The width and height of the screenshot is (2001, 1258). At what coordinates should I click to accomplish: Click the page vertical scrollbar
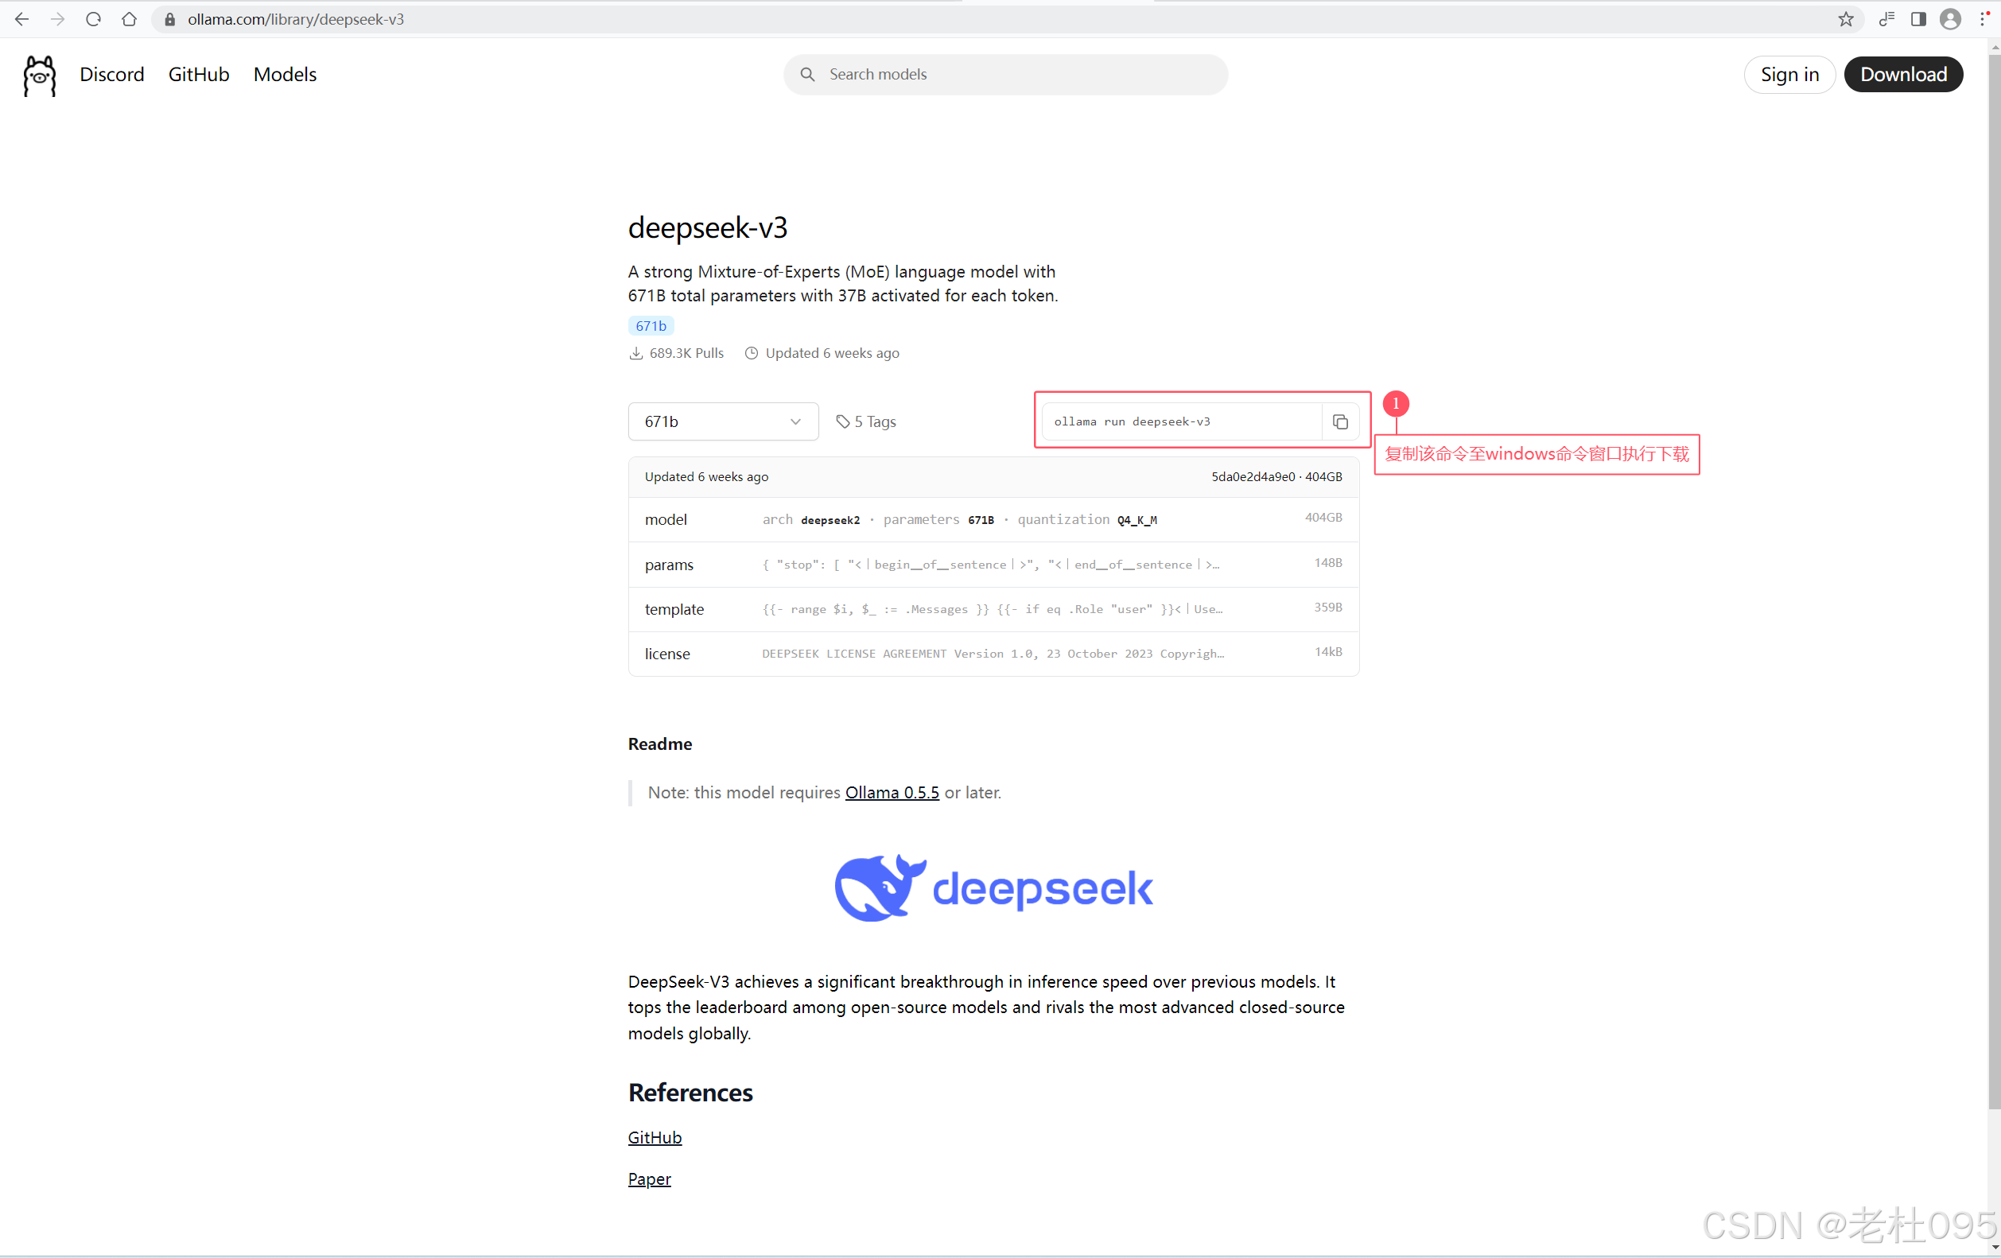click(1994, 581)
